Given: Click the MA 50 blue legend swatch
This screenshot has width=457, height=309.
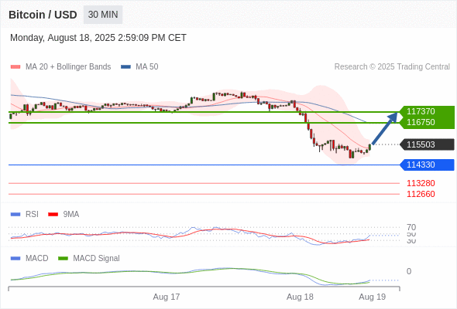Looking at the screenshot, I should (125, 67).
